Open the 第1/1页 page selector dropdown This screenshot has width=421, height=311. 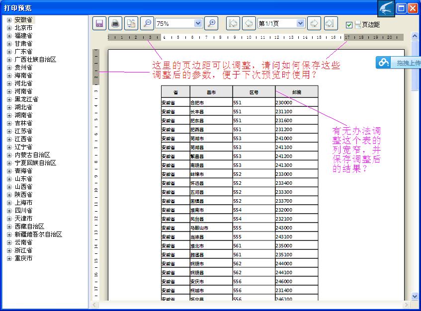pos(300,23)
